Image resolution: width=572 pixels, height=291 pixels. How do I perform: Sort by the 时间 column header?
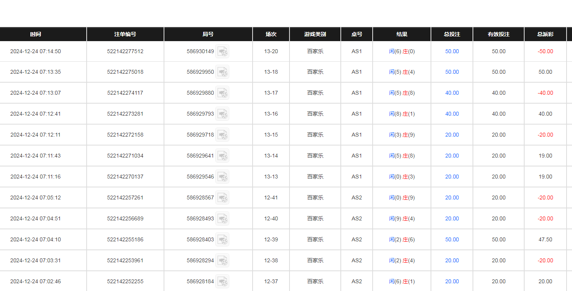[35, 34]
